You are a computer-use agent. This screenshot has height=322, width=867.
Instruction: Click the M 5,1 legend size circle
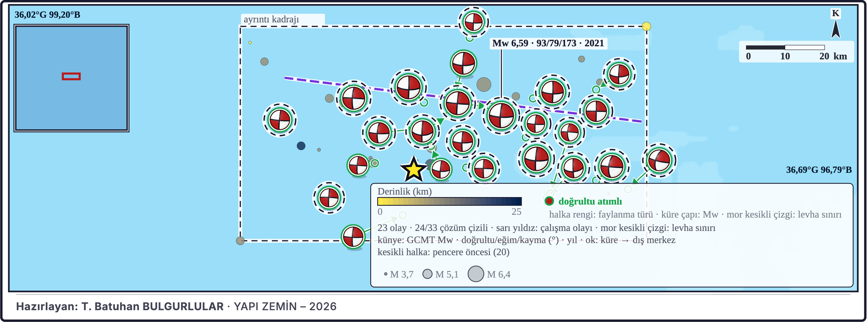tap(428, 274)
